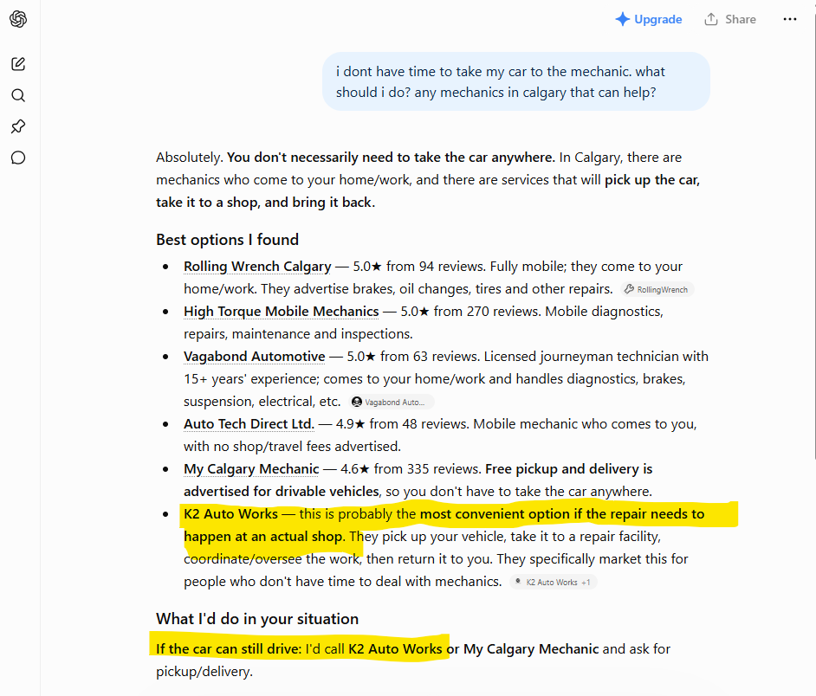Open the three-dot more options menu
This screenshot has width=816, height=696.
[789, 19]
